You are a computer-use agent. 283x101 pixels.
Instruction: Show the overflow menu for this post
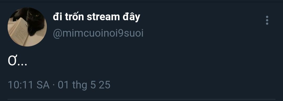(x=267, y=20)
